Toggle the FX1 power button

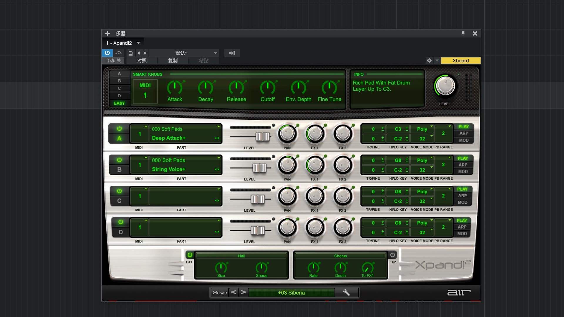(x=190, y=255)
